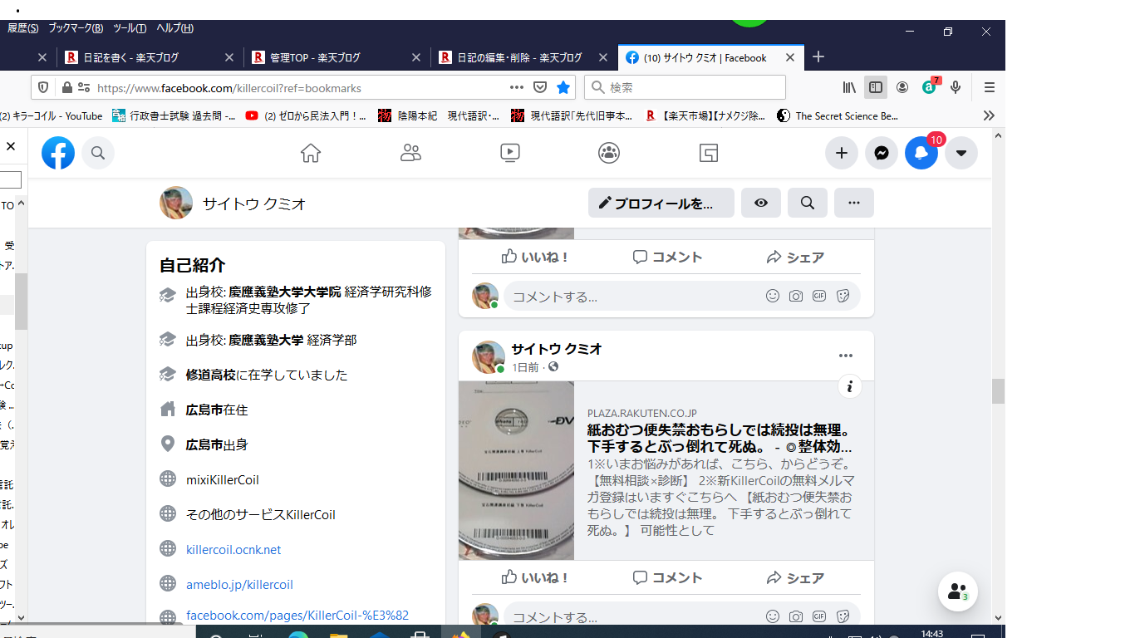Image resolution: width=1135 pixels, height=638 pixels.
Task: Open the page actions three-dot menu
Action: coord(517,87)
